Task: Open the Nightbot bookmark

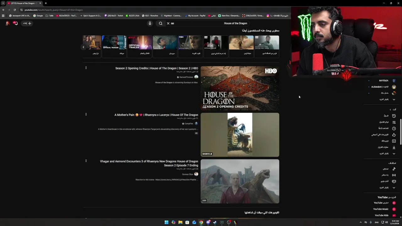Action: click(171, 16)
